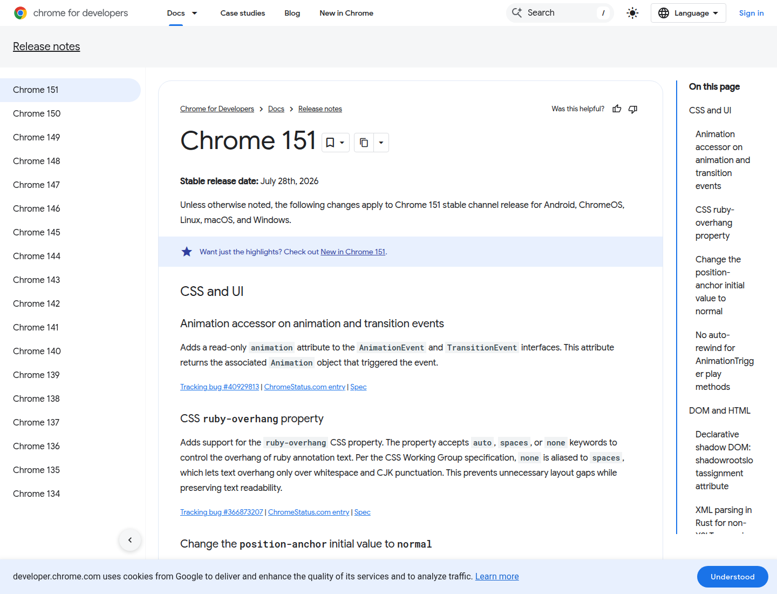Open Tracking bug #40929813 link
The image size is (777, 594).
pyautogui.click(x=220, y=387)
